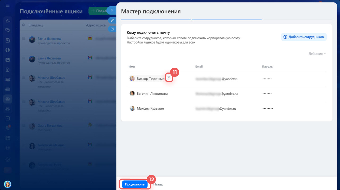Close the connection wizard side panel
The width and height of the screenshot is (340, 190).
tap(112, 10)
